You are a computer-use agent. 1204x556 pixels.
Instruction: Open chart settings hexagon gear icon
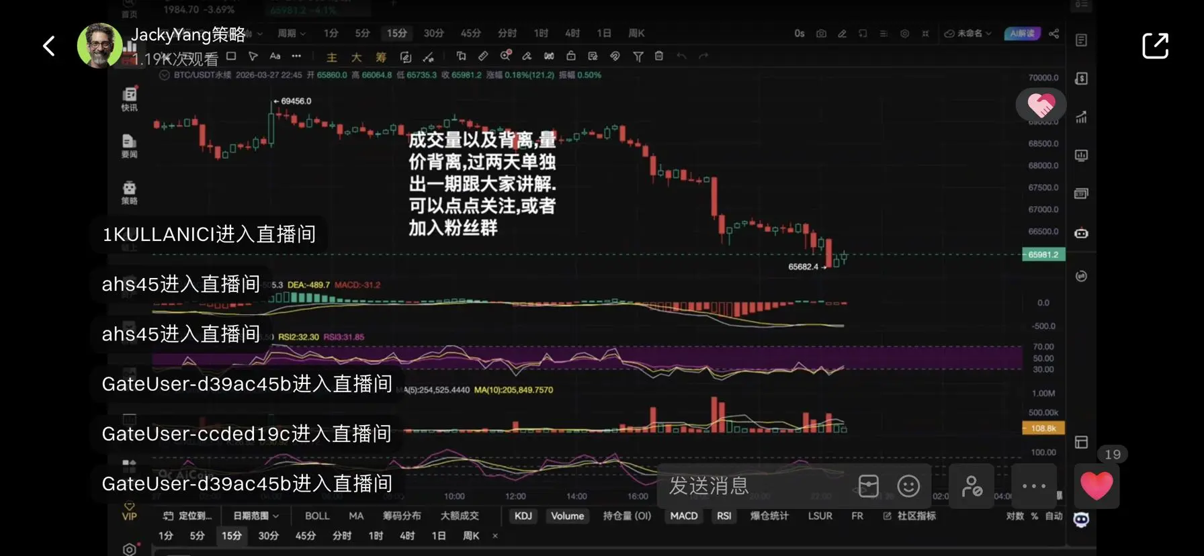(x=904, y=33)
